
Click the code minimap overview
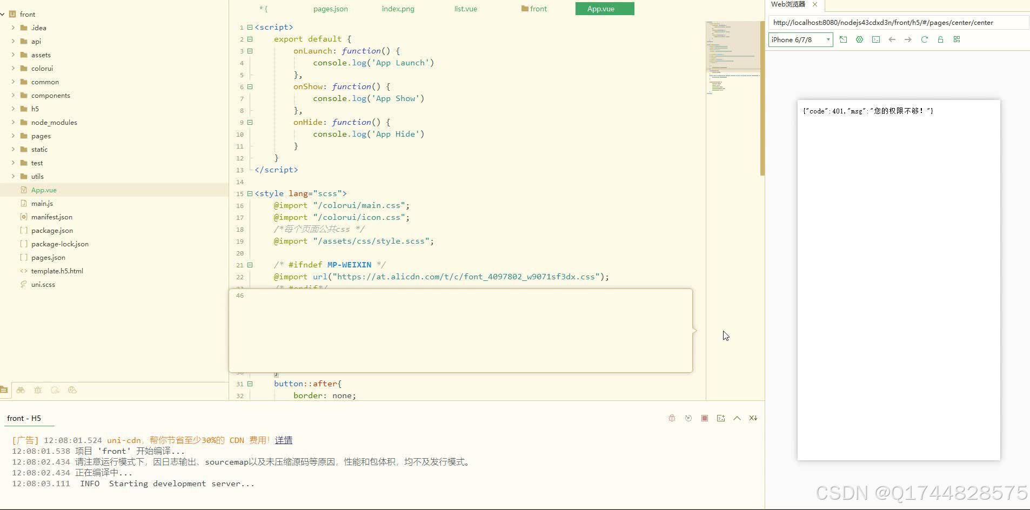733,58
